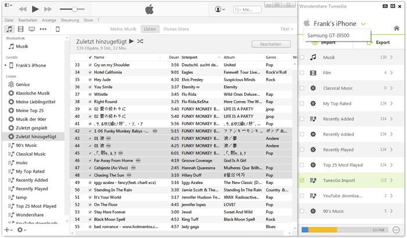Screen dimensions: 407x238
Task: Expand the TunesGo Import row chevron
Action: (x=391, y=180)
